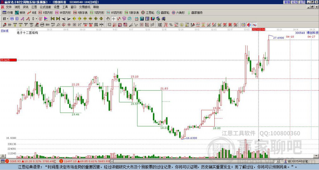Expand the candlestick style dropdown arrow

pos(36,19)
